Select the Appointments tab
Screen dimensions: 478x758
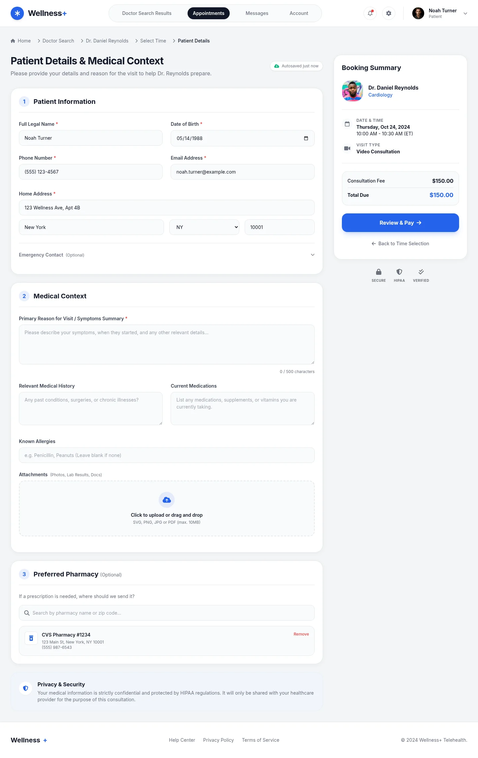click(x=208, y=13)
